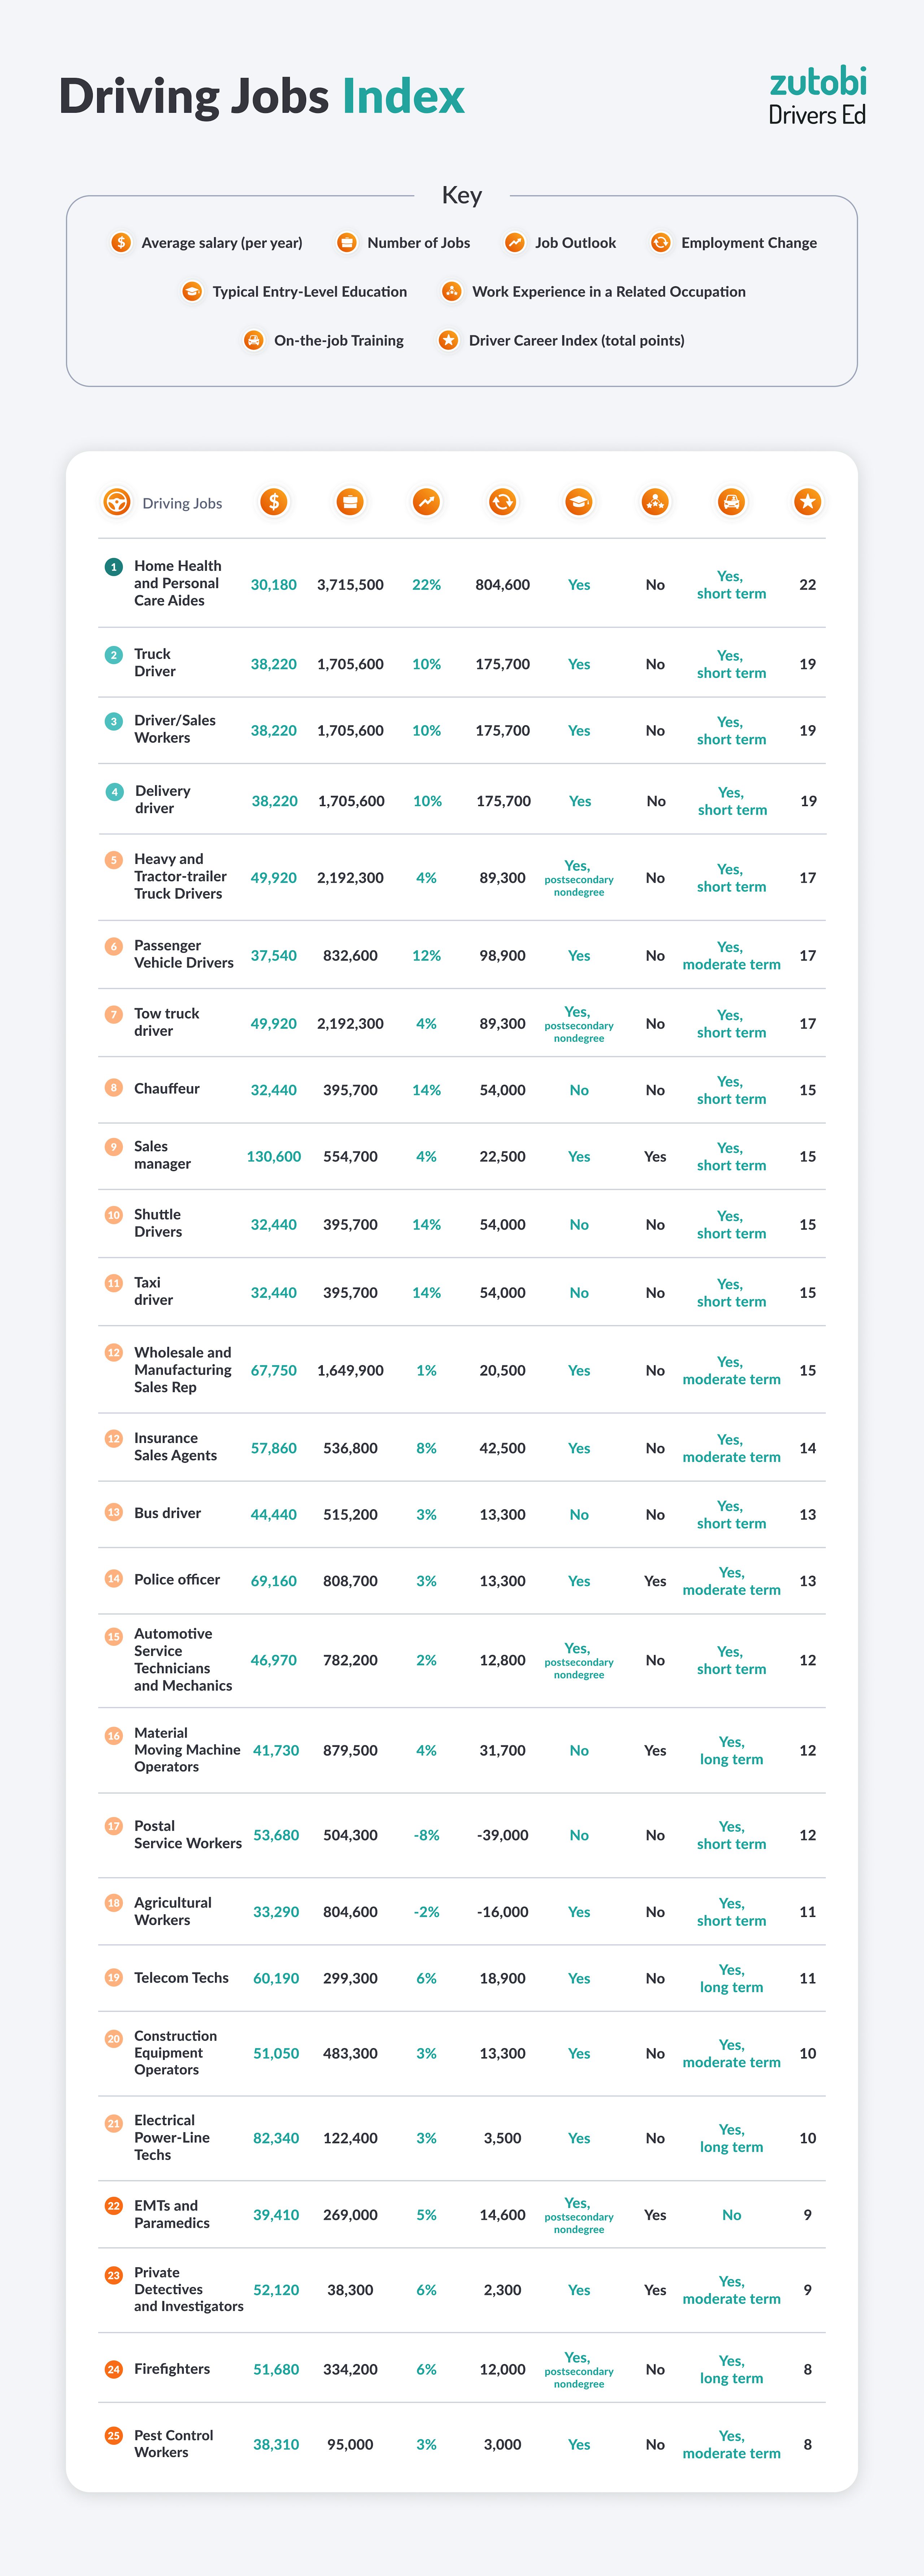Click the work experience column header icon
This screenshot has height=2576, width=924.
(x=655, y=502)
